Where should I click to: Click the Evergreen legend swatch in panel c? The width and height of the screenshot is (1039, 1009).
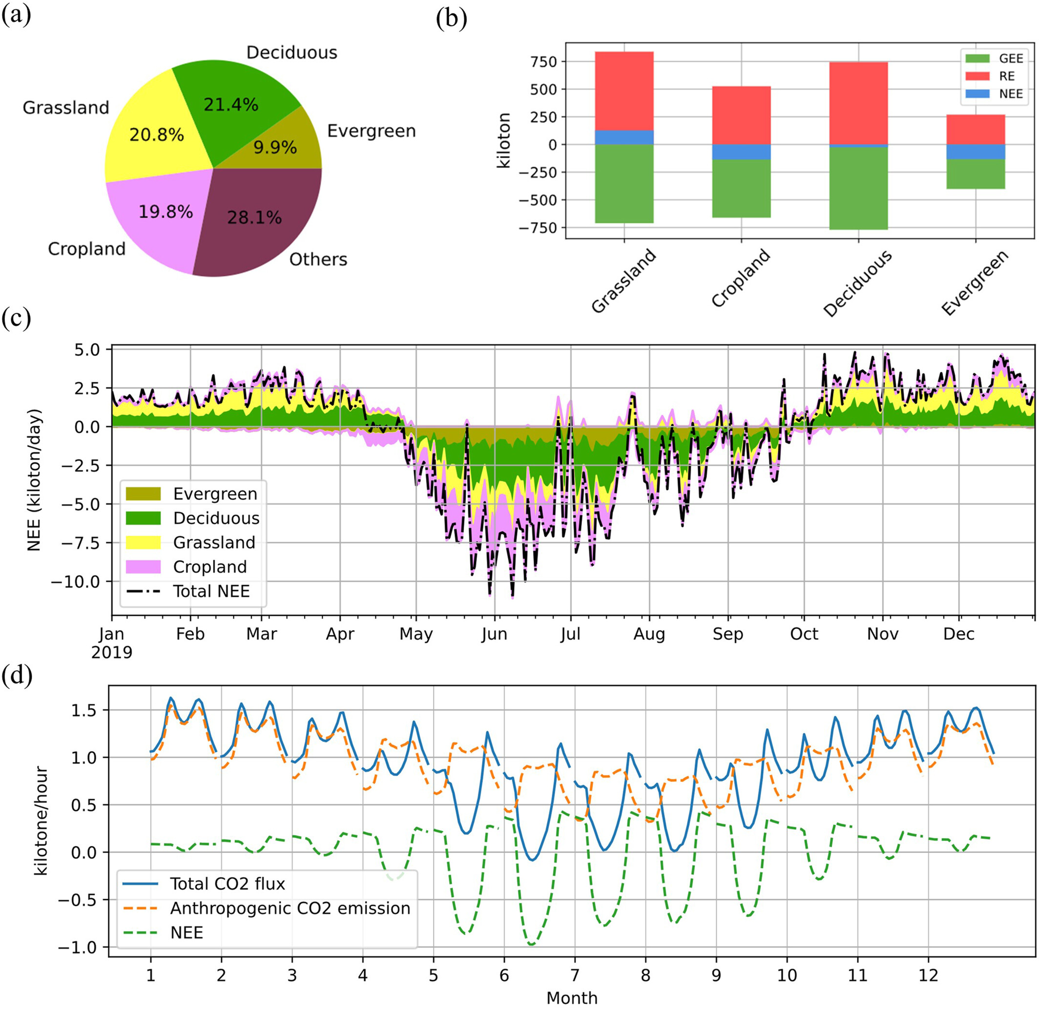coord(143,494)
